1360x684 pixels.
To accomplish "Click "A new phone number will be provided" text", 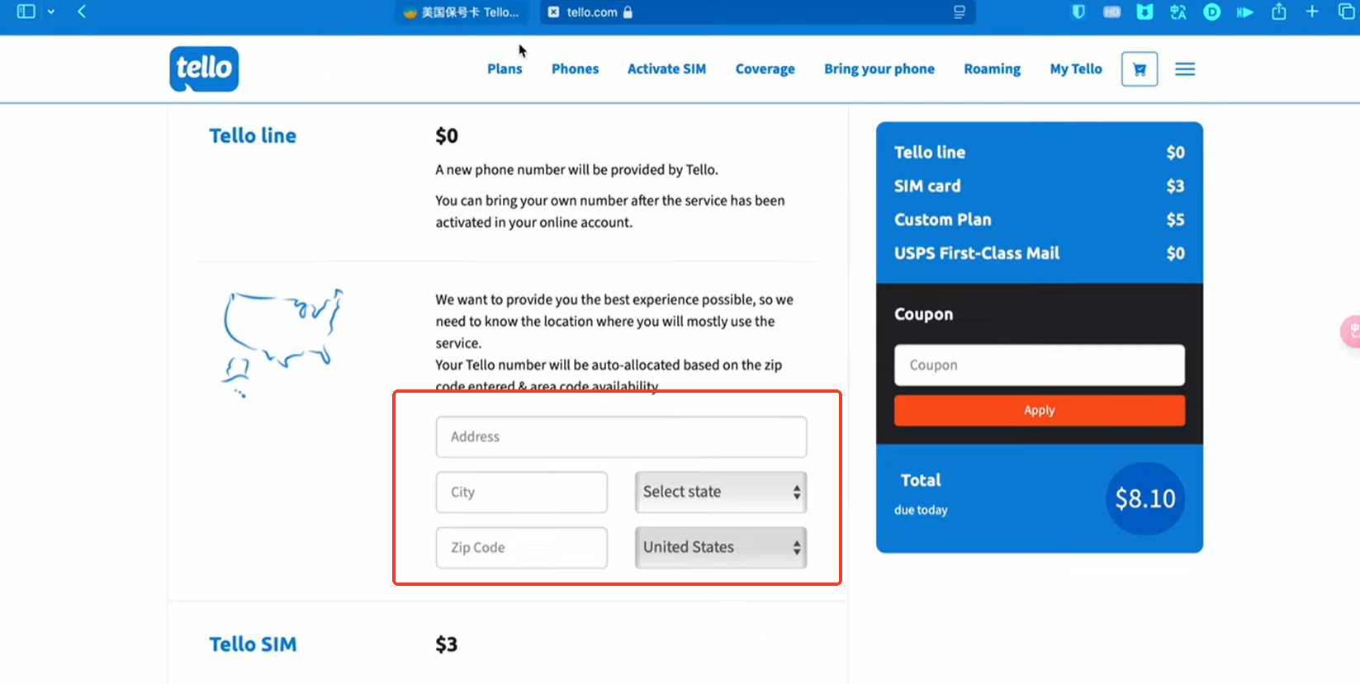I will (576, 169).
